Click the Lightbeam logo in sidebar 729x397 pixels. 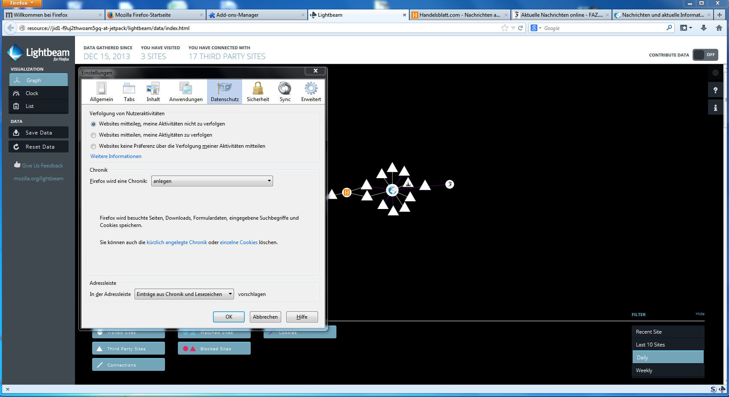[x=38, y=53]
